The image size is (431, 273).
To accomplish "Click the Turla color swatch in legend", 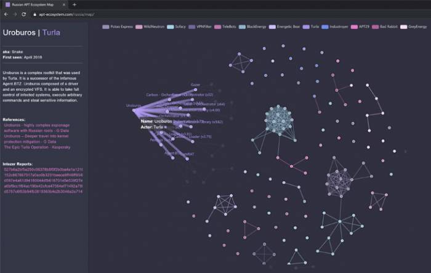I will [307, 27].
